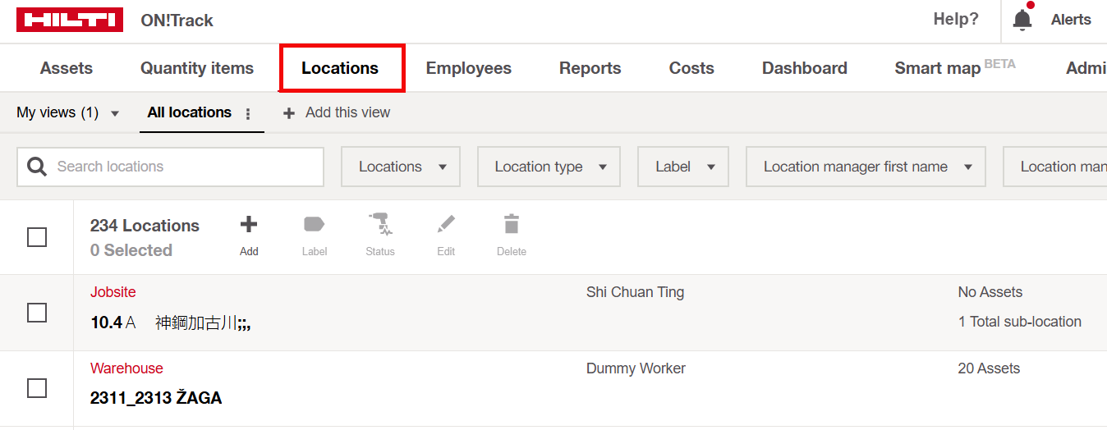Click the Edit pencil icon

[446, 224]
